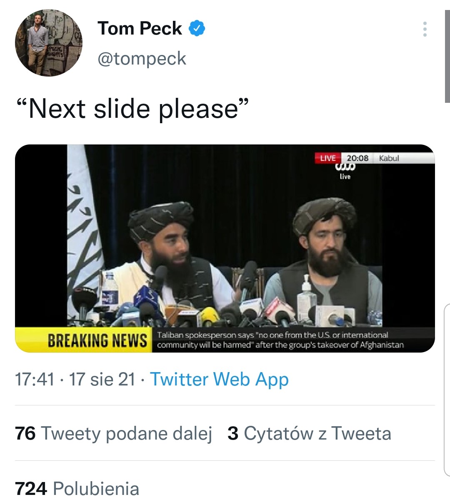Click the 20:08 broadcast clock
Screen dimensions: 450x502
(357, 158)
